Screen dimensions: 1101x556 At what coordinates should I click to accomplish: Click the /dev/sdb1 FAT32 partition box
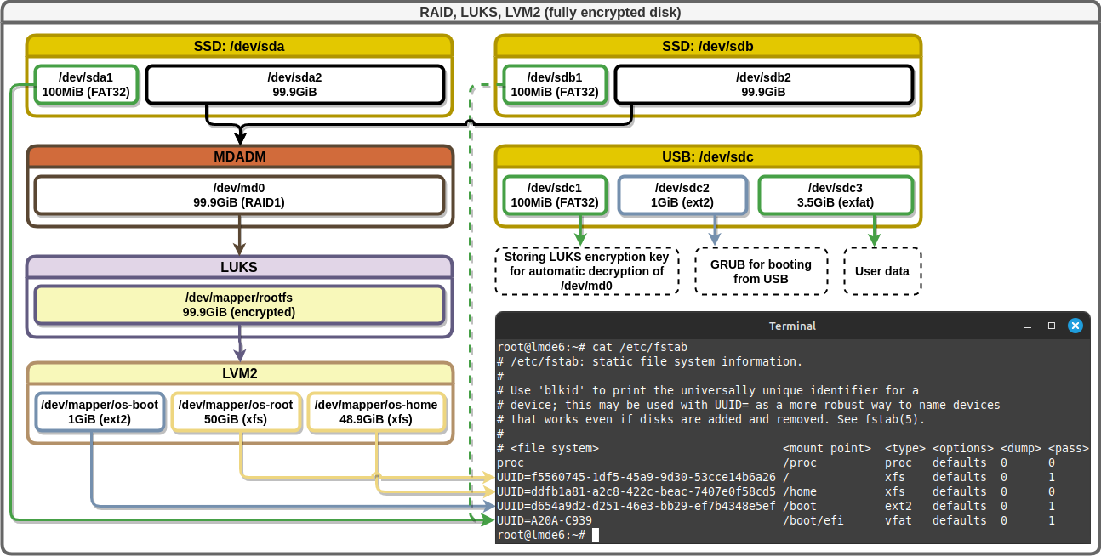pyautogui.click(x=555, y=84)
